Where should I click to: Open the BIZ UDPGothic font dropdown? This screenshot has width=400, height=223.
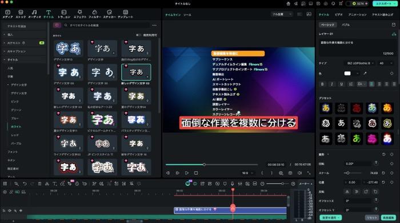pyautogui.click(x=360, y=63)
